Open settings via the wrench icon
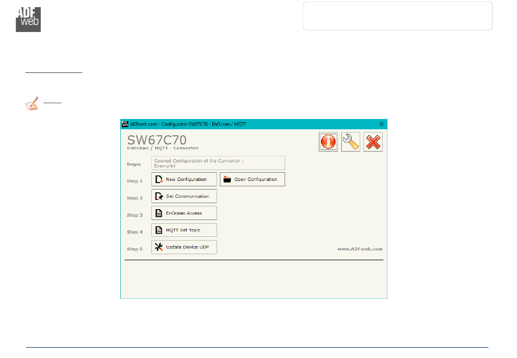Viewport: 517px width, 358px height. (350, 142)
